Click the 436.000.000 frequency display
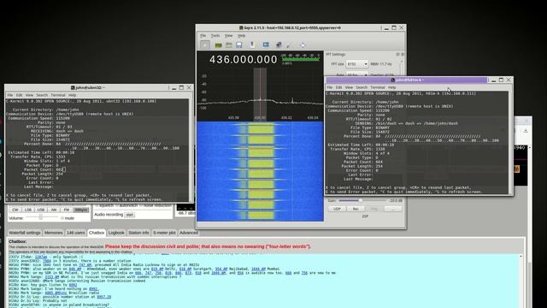The width and height of the screenshot is (547, 308). point(243,60)
